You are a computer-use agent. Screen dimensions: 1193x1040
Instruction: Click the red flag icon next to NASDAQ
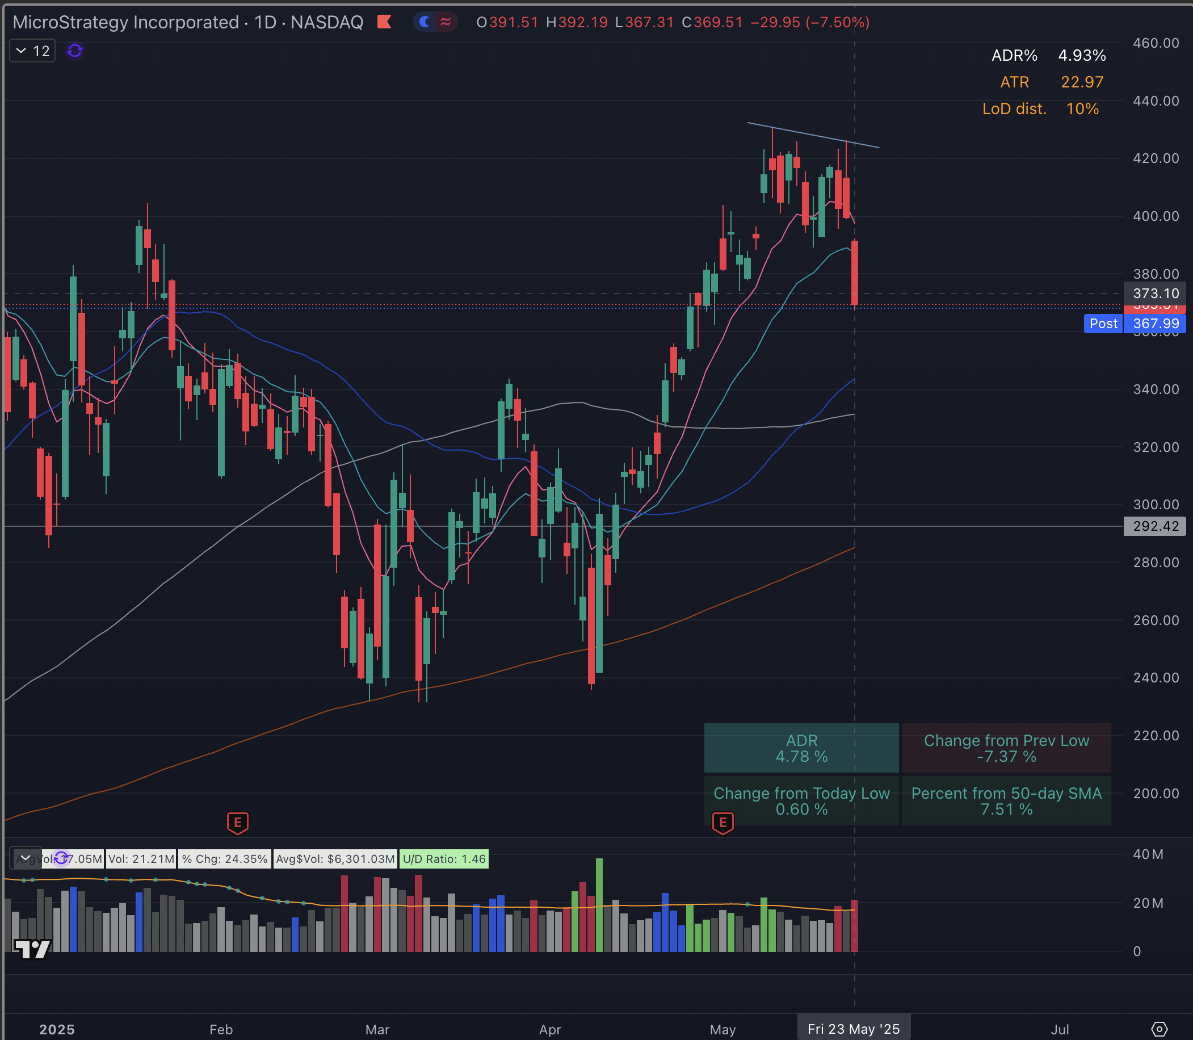[385, 22]
